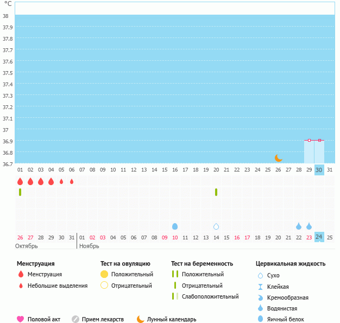Click the 'Тест на овуляцию' legend heading

[125, 263]
